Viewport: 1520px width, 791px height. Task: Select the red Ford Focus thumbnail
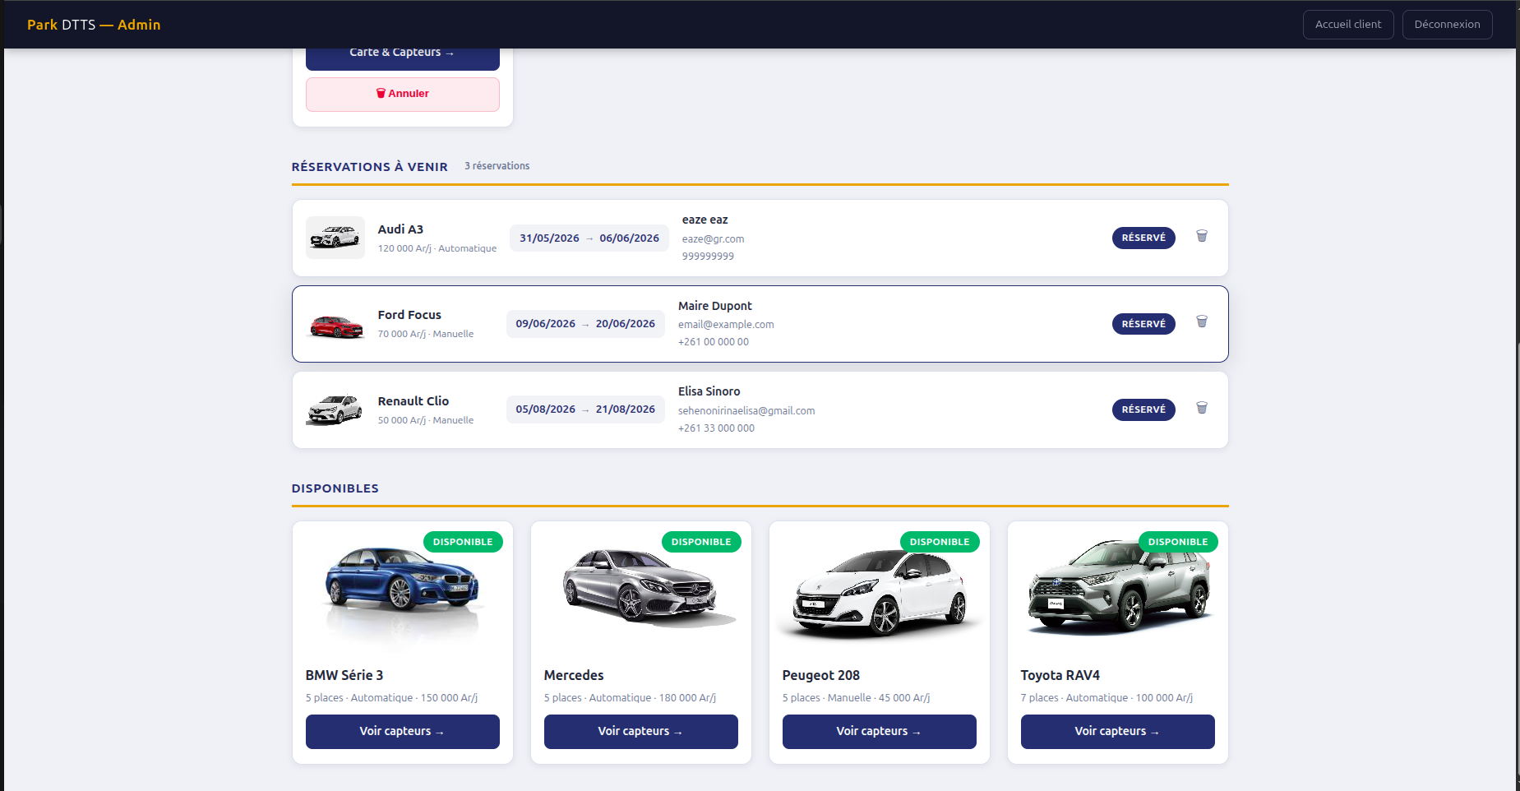(x=335, y=324)
